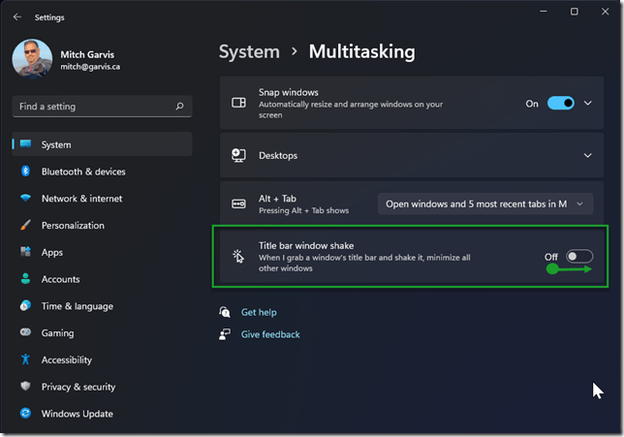Click the Accessibility figure icon
The width and height of the screenshot is (624, 437).
point(25,359)
